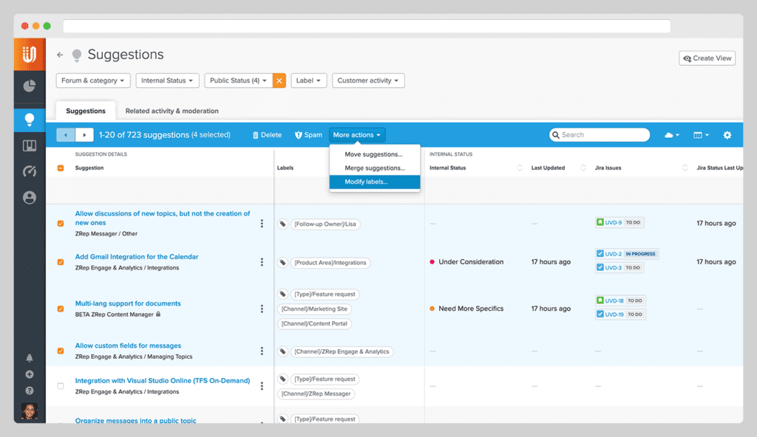
Task: Expand the Internal Status filter dropdown
Action: [x=167, y=80]
